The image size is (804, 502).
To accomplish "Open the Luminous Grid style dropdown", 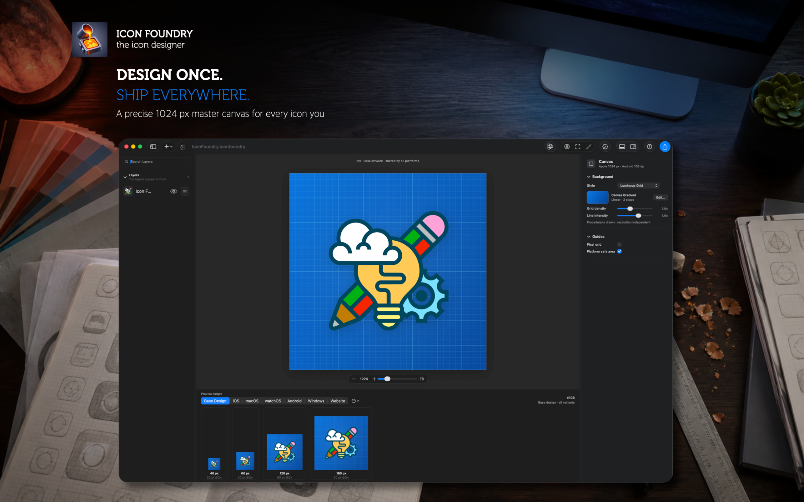I will point(639,186).
